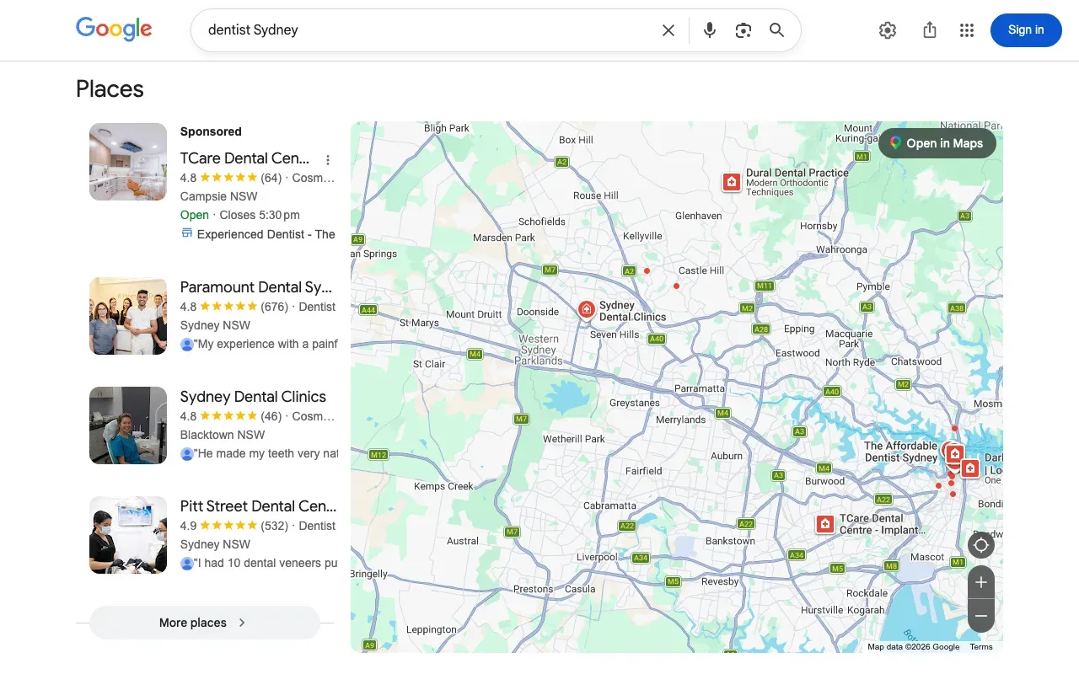The width and height of the screenshot is (1079, 674).
Task: Click Parramatta label on the map
Action: (700, 388)
